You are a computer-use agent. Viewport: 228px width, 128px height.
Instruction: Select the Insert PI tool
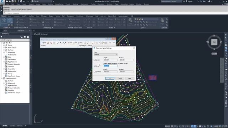click(48, 43)
